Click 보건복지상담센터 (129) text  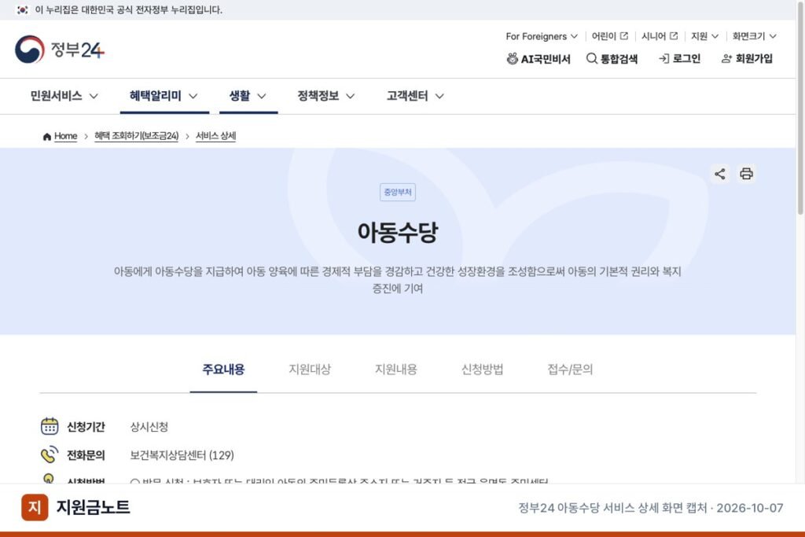(x=182, y=455)
